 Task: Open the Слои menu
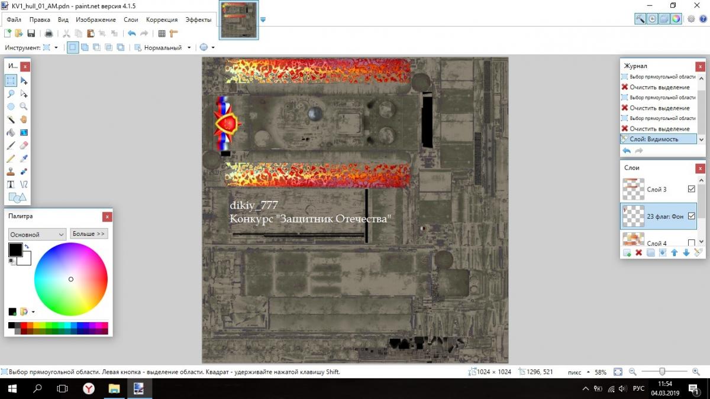pos(131,20)
